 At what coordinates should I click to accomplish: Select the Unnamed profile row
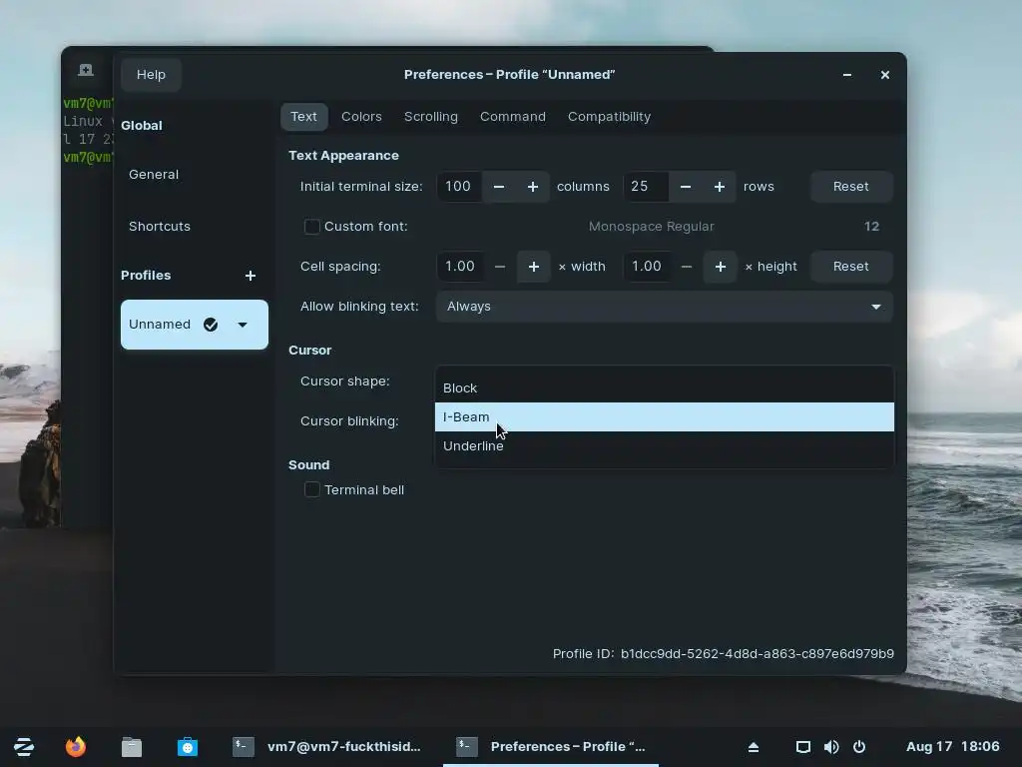tap(195, 325)
